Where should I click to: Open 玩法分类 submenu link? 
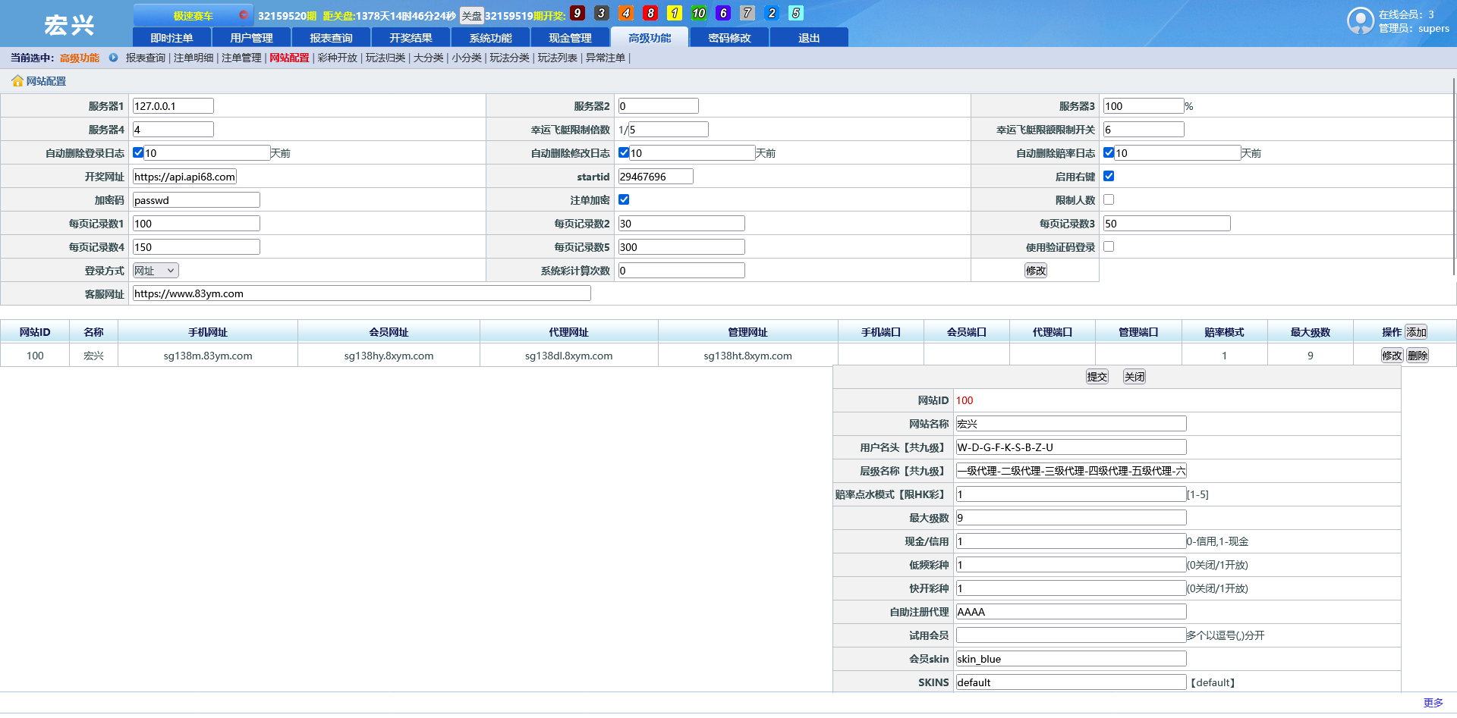tap(509, 58)
